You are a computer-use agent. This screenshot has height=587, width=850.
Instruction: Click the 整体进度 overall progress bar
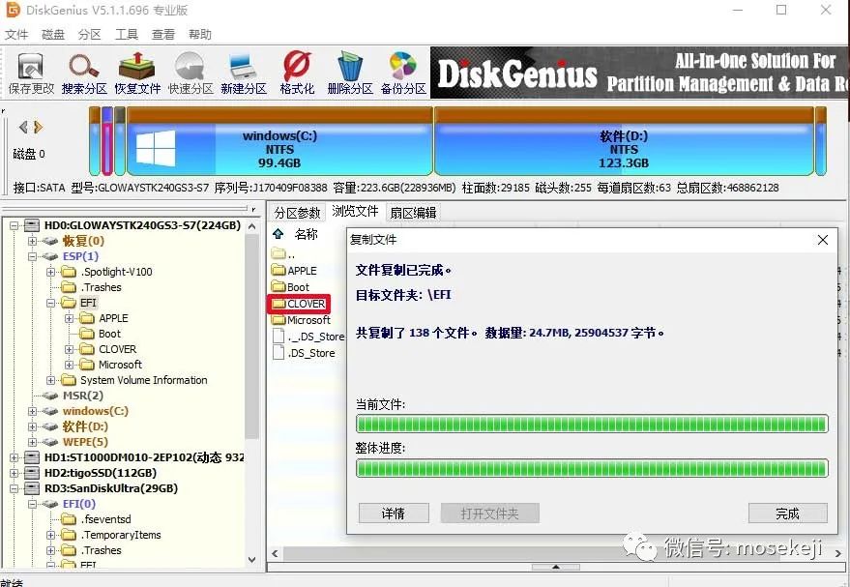[x=592, y=468]
